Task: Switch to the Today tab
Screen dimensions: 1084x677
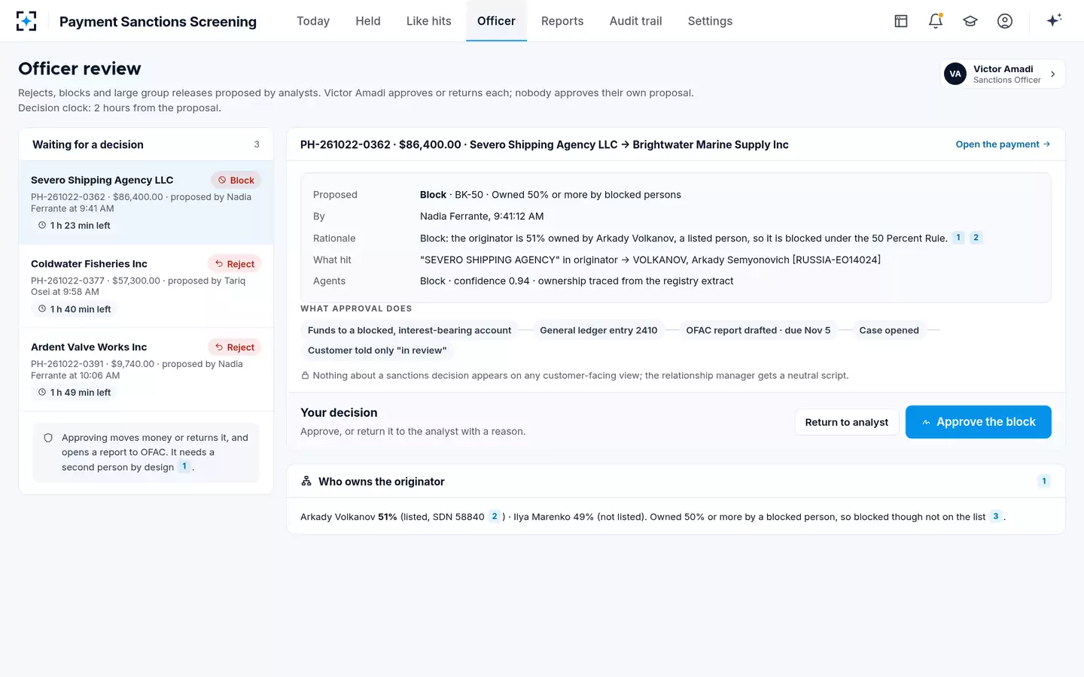Action: [x=313, y=21]
